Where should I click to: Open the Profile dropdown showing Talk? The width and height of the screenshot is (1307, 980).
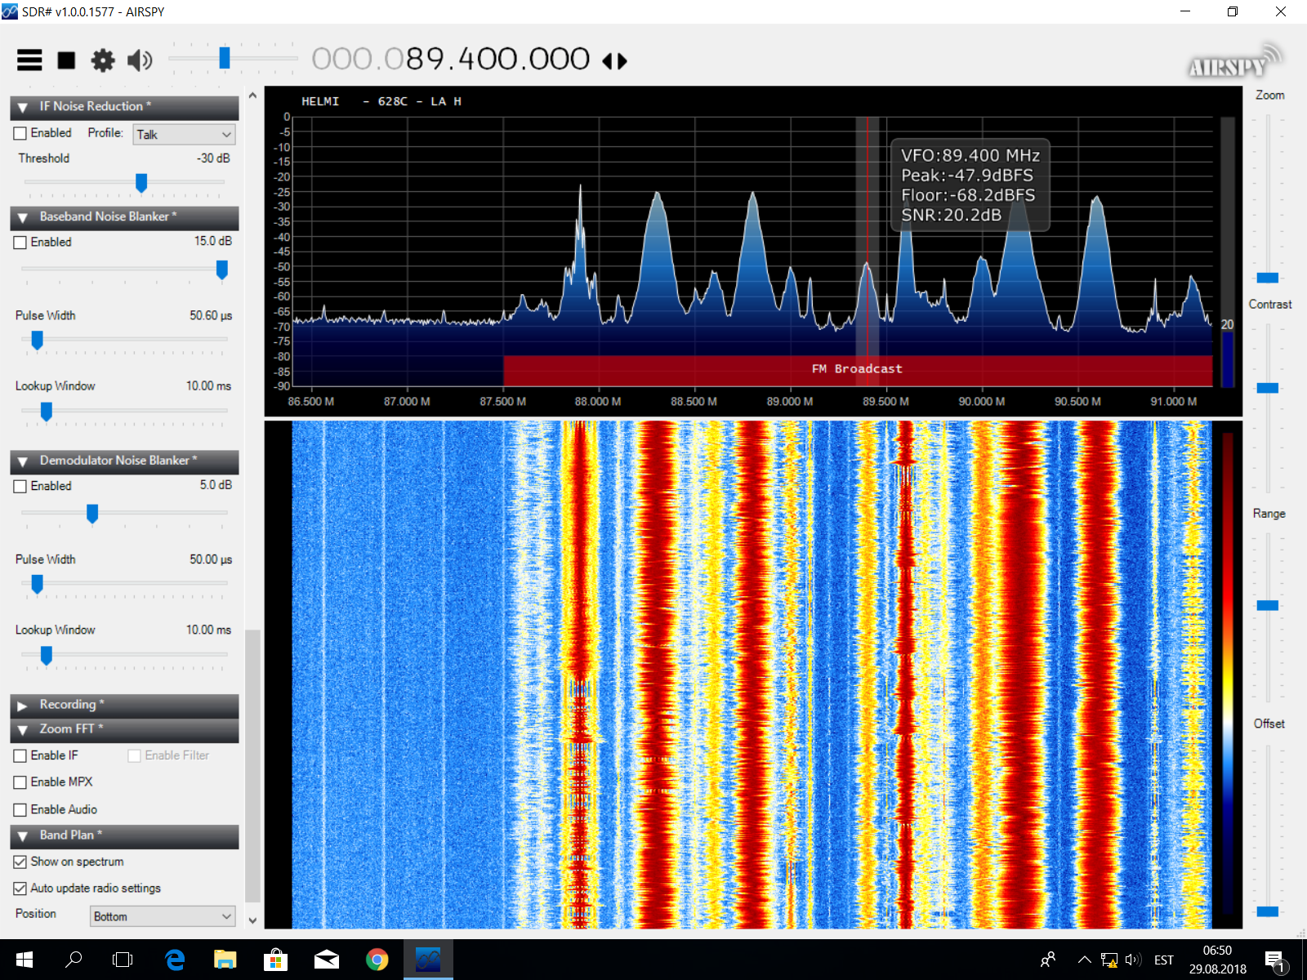185,135
